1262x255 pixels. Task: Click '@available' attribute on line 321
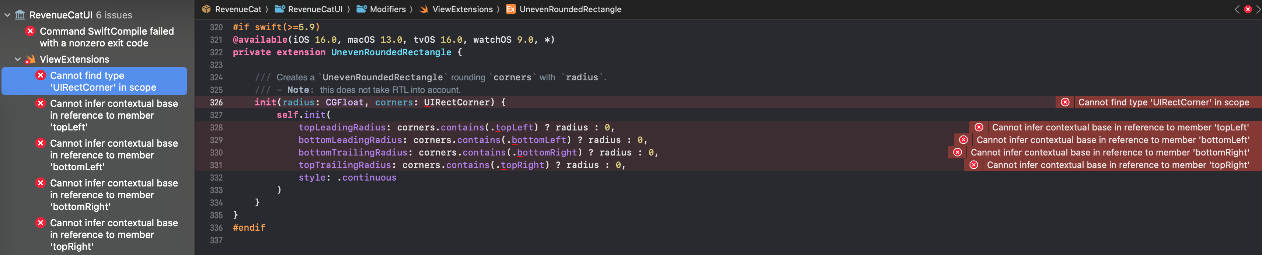pos(260,40)
